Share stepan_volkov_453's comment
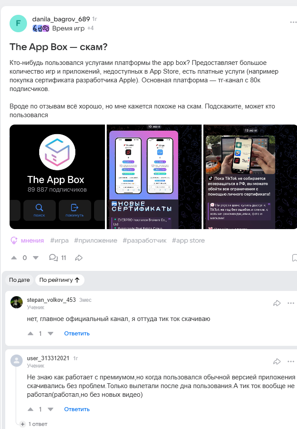Viewport: 297px width, 429px height. point(277,303)
